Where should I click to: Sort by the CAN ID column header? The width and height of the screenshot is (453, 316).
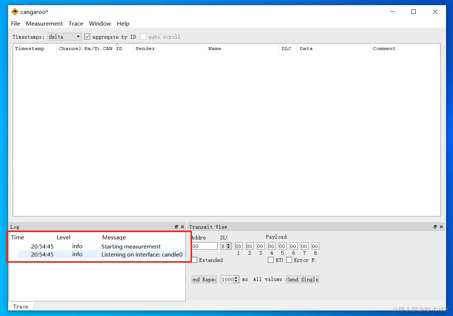coord(117,49)
